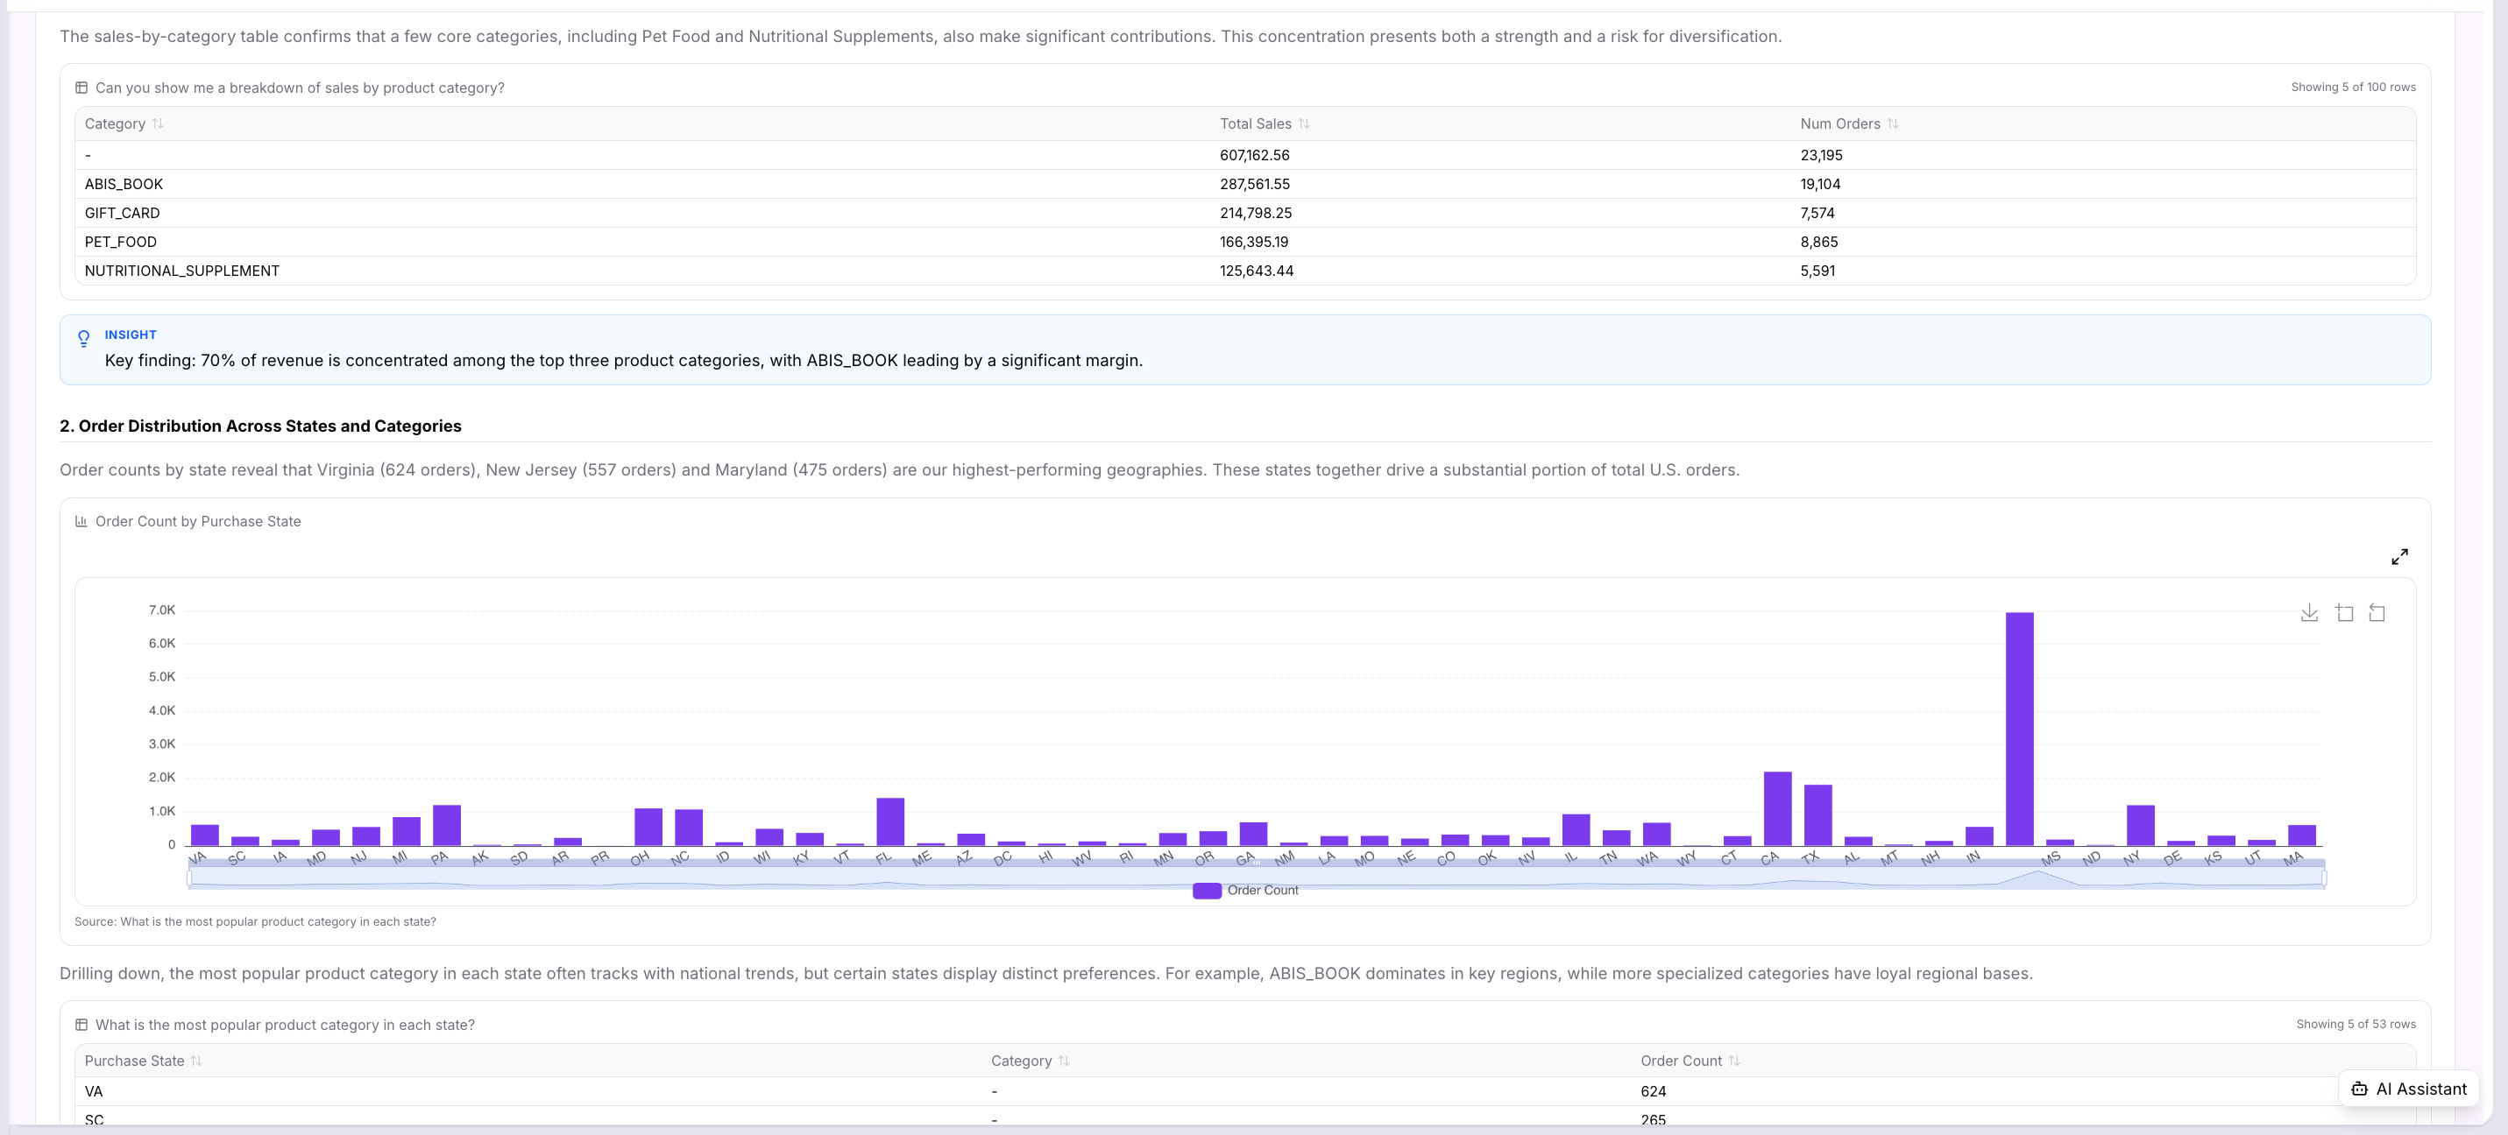Image resolution: width=2508 pixels, height=1135 pixels.
Task: Click the left data zoom slider handle
Action: click(x=189, y=878)
